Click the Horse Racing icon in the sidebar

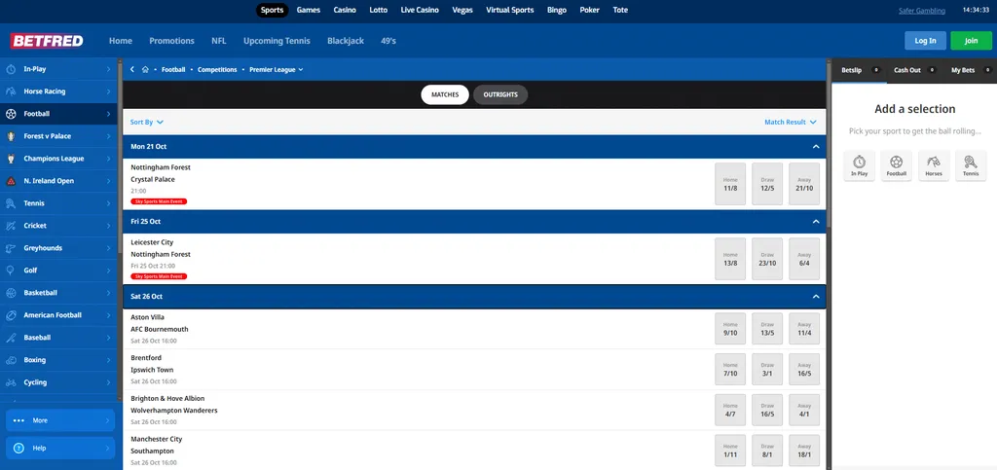click(x=11, y=91)
